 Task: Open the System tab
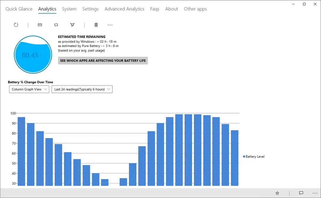[69, 9]
